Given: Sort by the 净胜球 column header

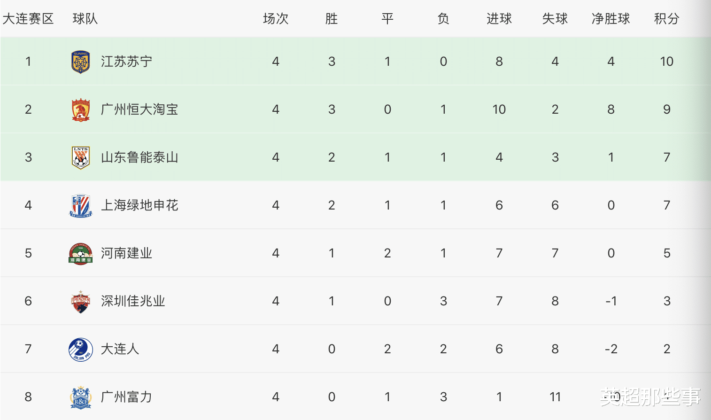Looking at the screenshot, I should tap(611, 19).
